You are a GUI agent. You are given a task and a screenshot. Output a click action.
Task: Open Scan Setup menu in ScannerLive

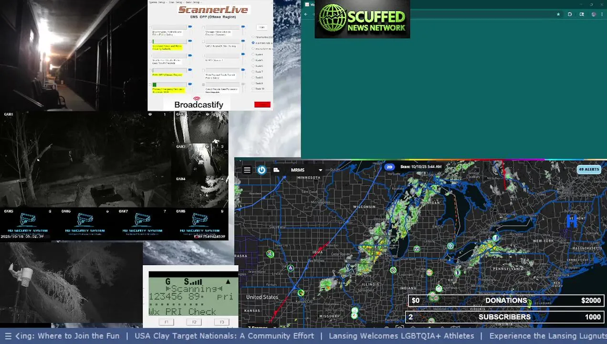pos(176,2)
